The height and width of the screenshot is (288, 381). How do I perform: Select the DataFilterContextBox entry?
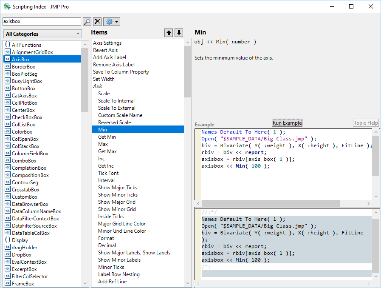point(36,219)
